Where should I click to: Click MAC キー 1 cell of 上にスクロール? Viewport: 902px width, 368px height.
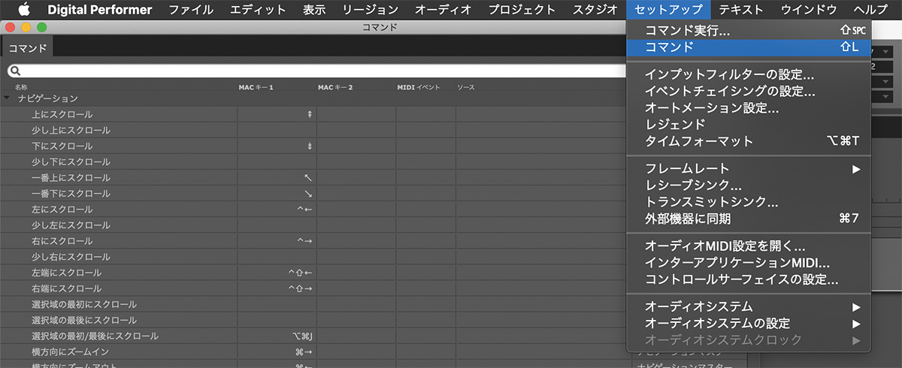[277, 114]
